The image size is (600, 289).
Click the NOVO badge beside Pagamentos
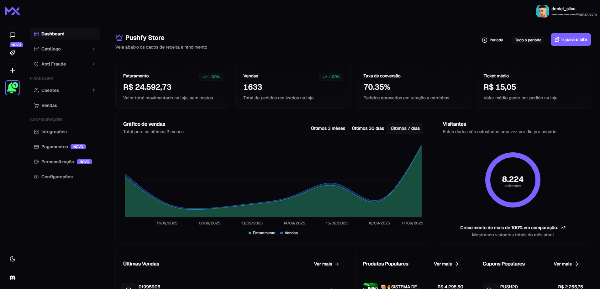pyautogui.click(x=78, y=147)
